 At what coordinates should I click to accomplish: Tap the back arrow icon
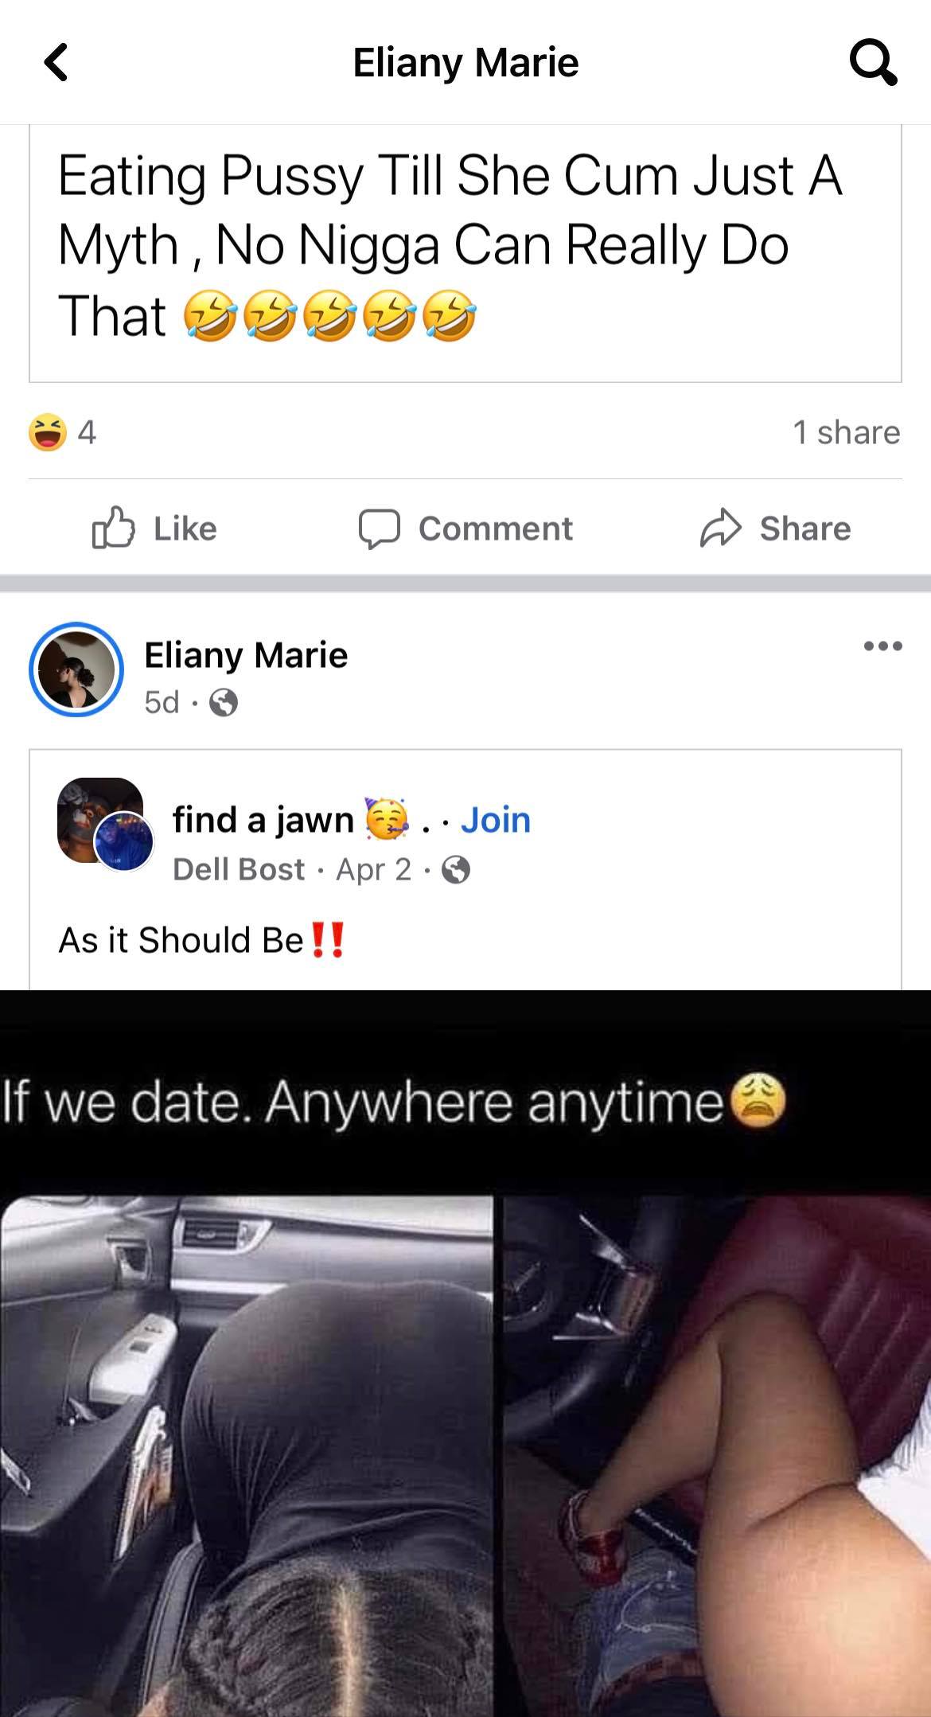pyautogui.click(x=56, y=63)
